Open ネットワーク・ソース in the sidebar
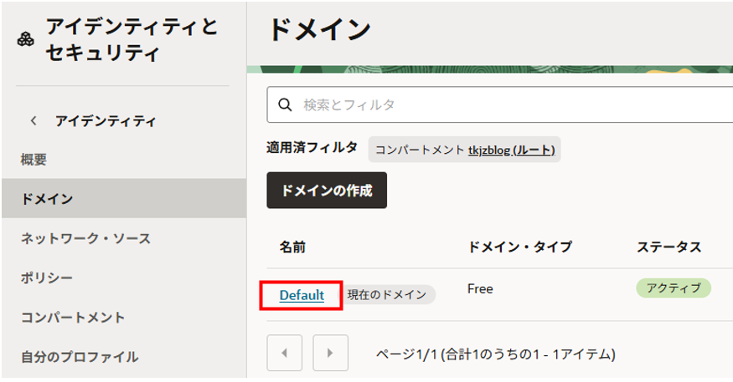 85,238
